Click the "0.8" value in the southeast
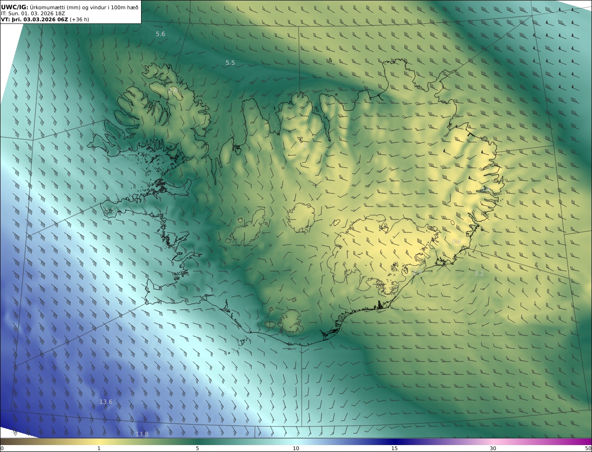 coord(456,242)
